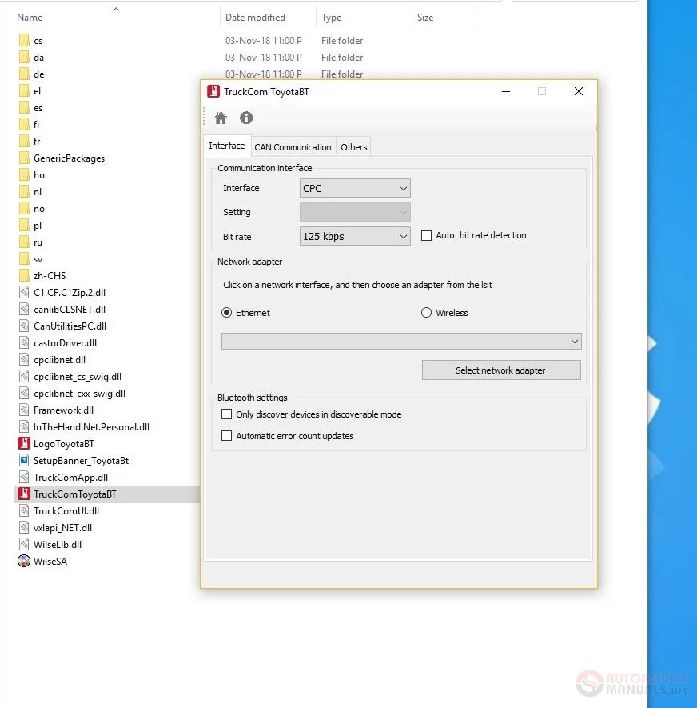Sort files by Name column header

click(30, 18)
